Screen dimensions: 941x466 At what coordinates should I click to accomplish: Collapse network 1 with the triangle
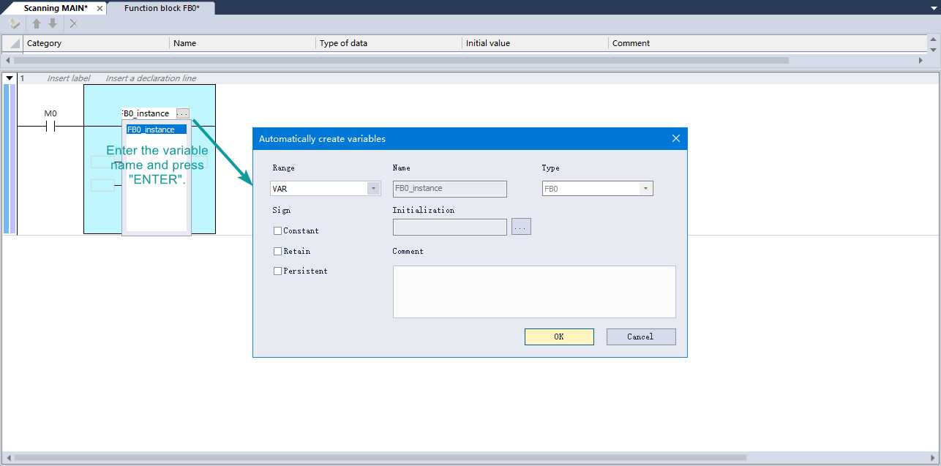(x=9, y=78)
